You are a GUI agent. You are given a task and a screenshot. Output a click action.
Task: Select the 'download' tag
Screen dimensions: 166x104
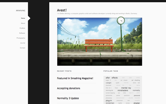tap(108, 85)
